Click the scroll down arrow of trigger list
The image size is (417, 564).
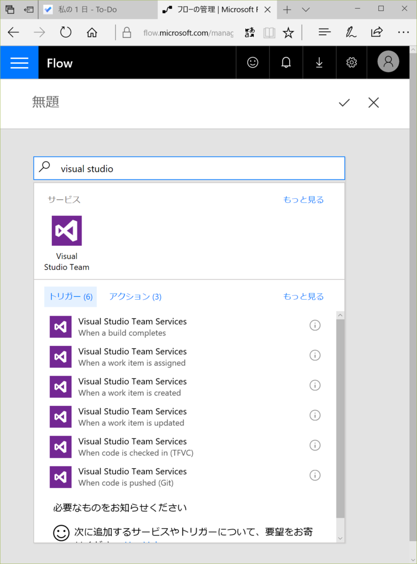coord(340,539)
